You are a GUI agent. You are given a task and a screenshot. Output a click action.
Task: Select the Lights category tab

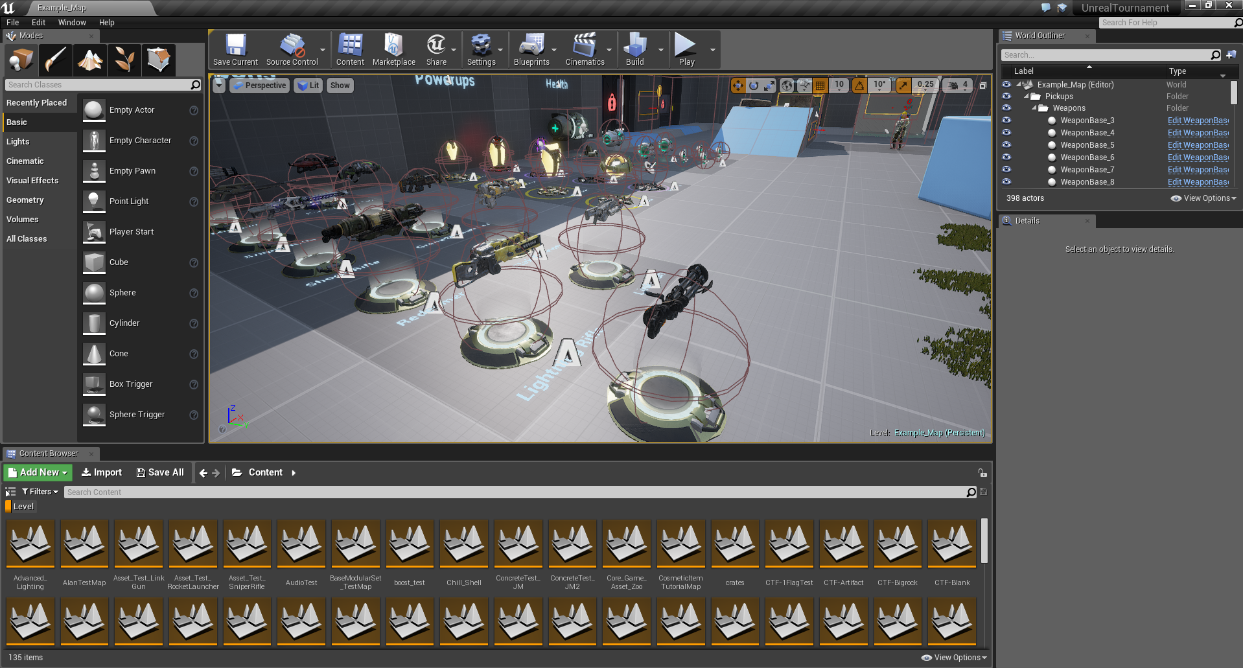pos(39,141)
